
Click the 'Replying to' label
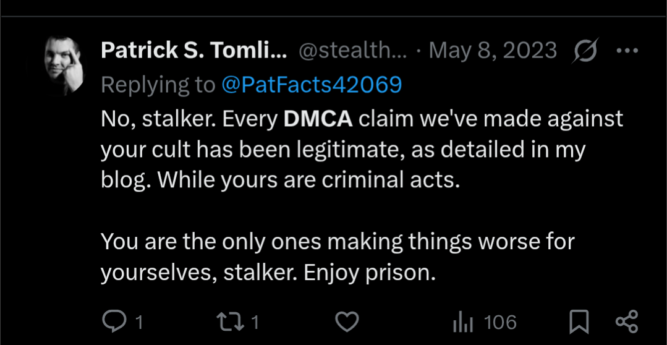click(x=158, y=85)
